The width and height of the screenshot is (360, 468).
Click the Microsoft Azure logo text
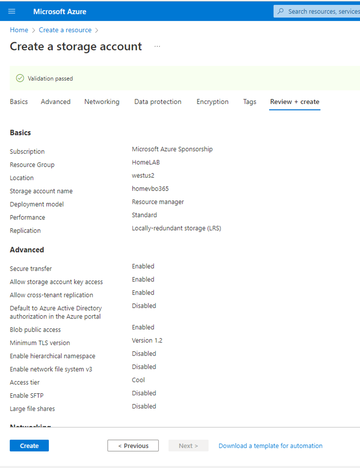coord(60,11)
